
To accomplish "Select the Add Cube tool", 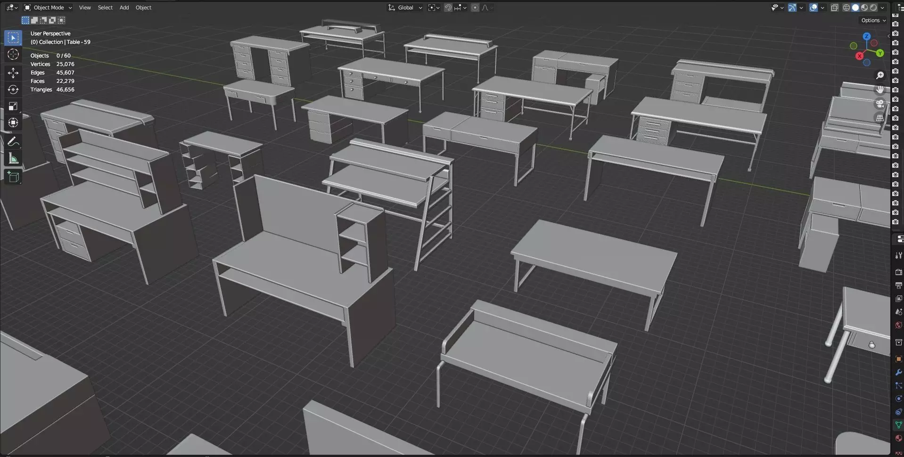I will click(x=13, y=177).
